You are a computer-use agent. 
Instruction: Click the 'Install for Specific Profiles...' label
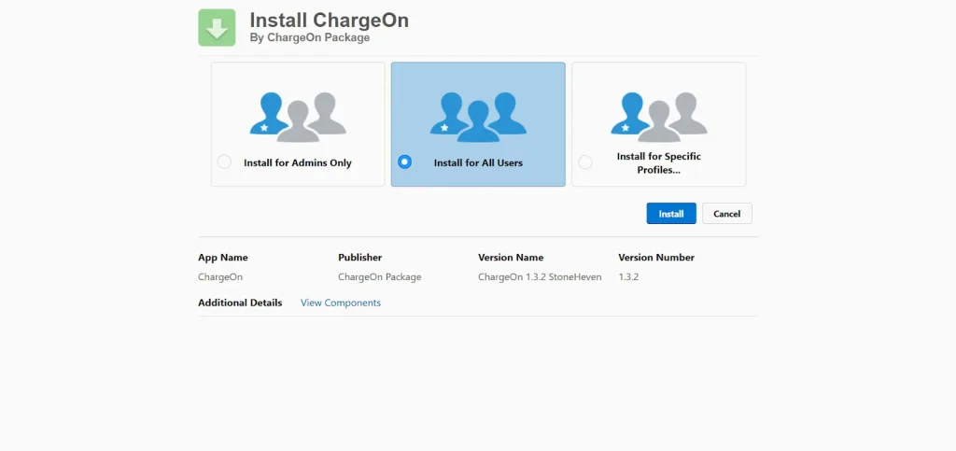[658, 162]
